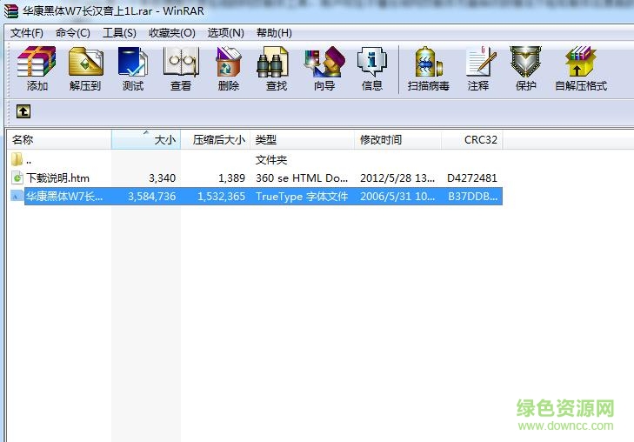Click the 添加 (Add) toolbar icon

pyautogui.click(x=37, y=62)
